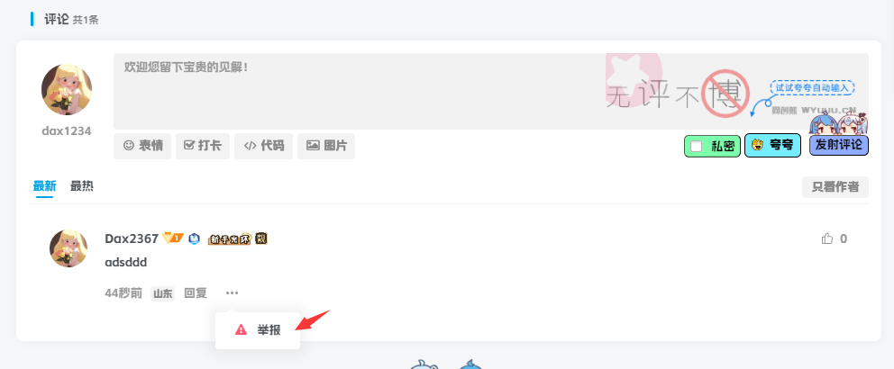
Task: Click the red warning triangle icon
Action: tap(242, 329)
